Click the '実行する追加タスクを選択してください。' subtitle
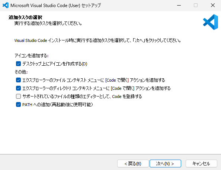The height and width of the screenshot is (170, 221). (x=48, y=23)
